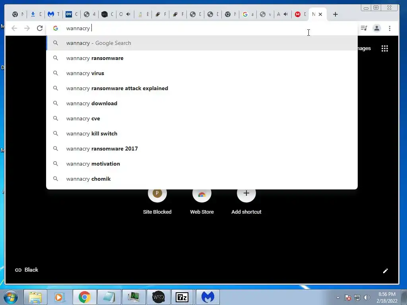Click the search icon beside 'wannacry virus'
407x305 pixels.
click(56, 73)
